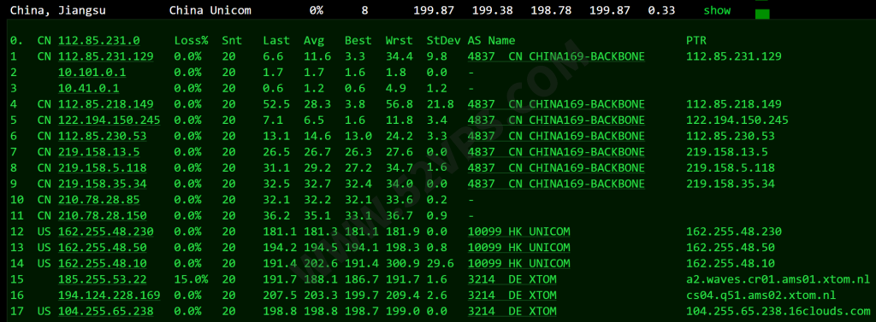Open underlined IP link 219.158.35.34 at hop 9
Viewport: 876px width, 322px height.
tap(103, 184)
